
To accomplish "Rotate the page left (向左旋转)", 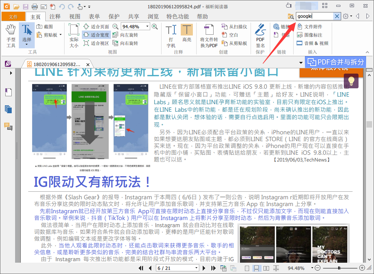I will pos(125,35).
